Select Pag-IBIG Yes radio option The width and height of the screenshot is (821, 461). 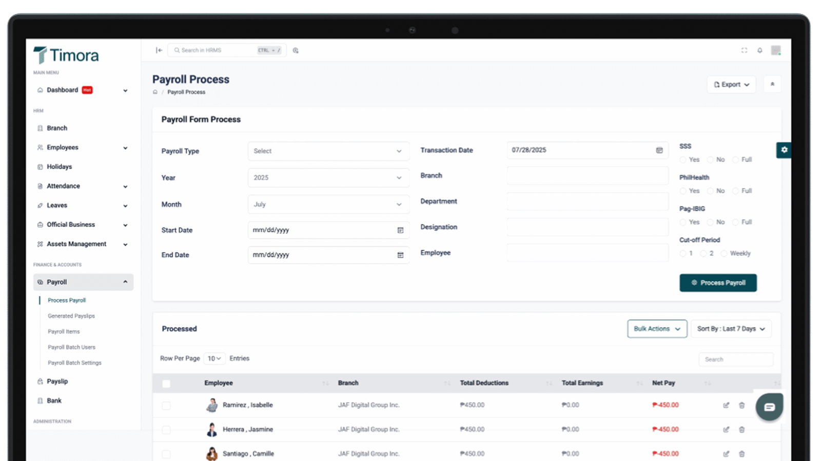(x=683, y=223)
